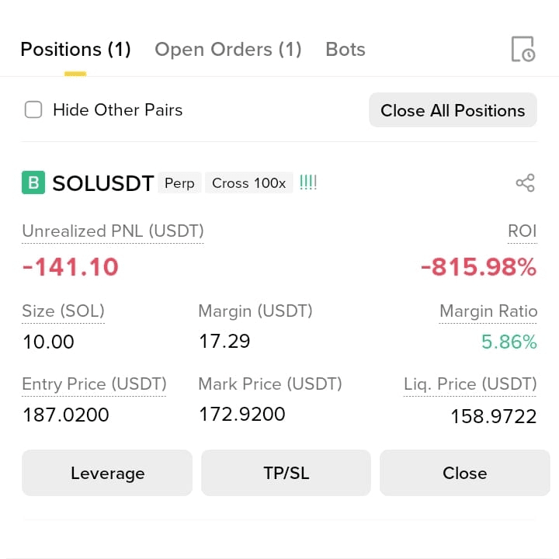Screen dimensions: 559x559
Task: Switch to the Bots tab
Action: (x=345, y=49)
